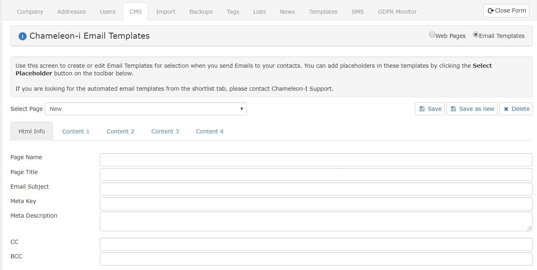Click the floppy disk icon on the Save button
Screen dimensions: 537x270
point(423,108)
